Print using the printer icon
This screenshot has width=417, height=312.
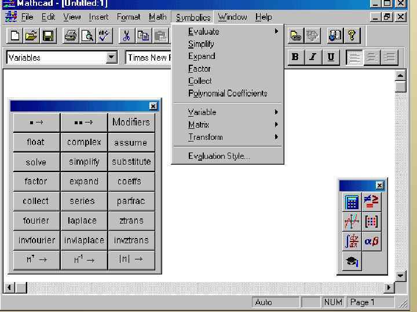pyautogui.click(x=71, y=36)
